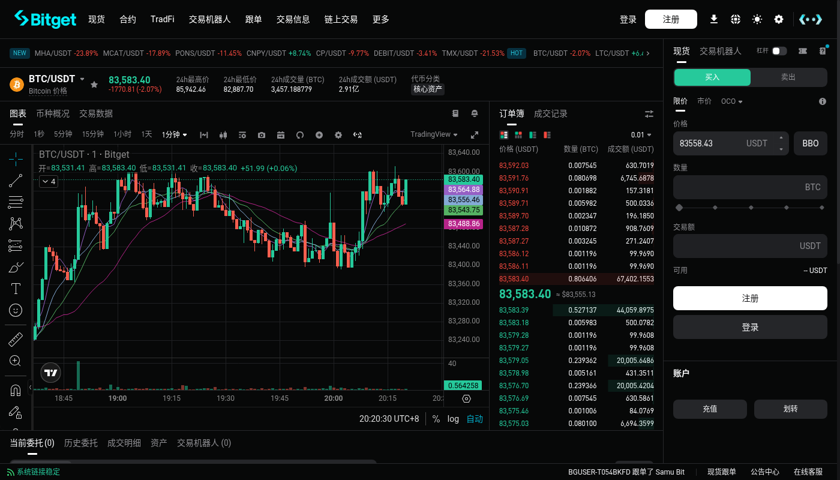The image size is (840, 480).
Task: Switch to the 历史委托 tab
Action: click(81, 443)
